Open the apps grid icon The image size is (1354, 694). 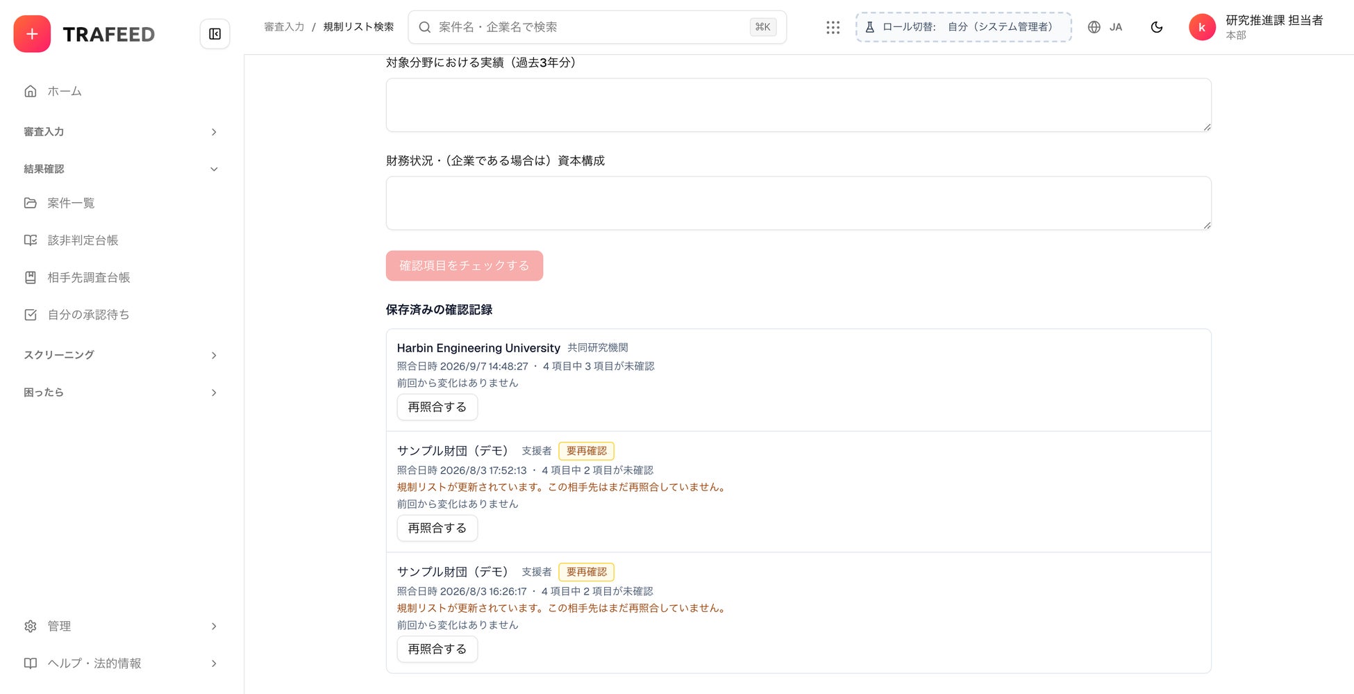833,27
